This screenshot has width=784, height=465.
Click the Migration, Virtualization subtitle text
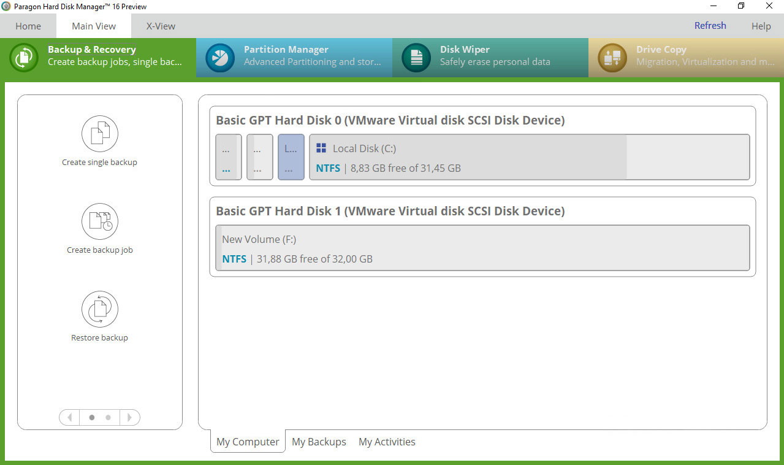coord(705,62)
